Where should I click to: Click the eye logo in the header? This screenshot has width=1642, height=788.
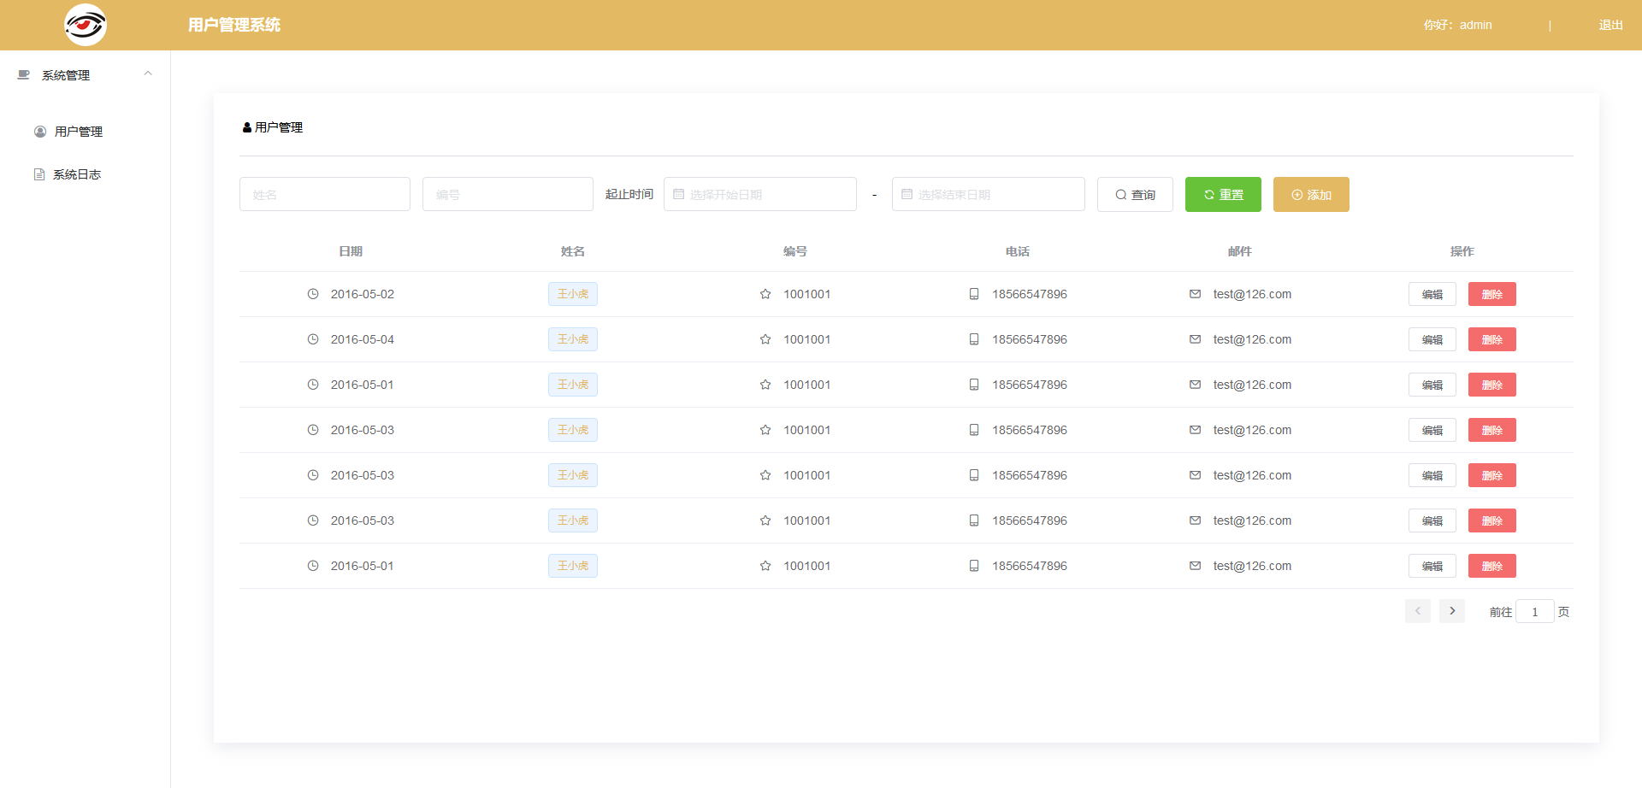pos(86,25)
